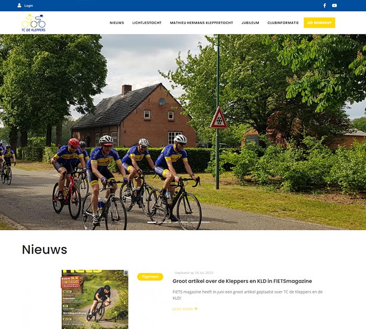The height and width of the screenshot is (329, 366).
Task: Click the user profile icon beside Login
Action: [19, 5]
